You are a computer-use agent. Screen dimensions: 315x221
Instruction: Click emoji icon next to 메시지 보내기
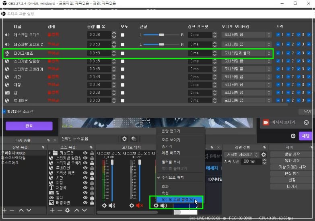pyautogui.click(x=306, y=122)
